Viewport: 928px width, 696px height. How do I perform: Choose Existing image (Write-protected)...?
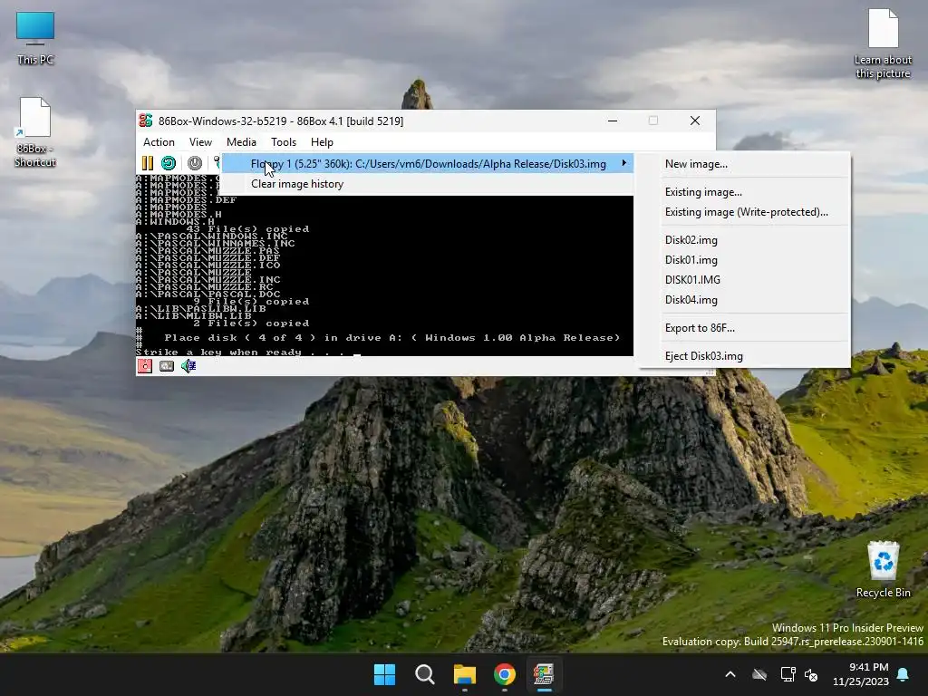(746, 212)
